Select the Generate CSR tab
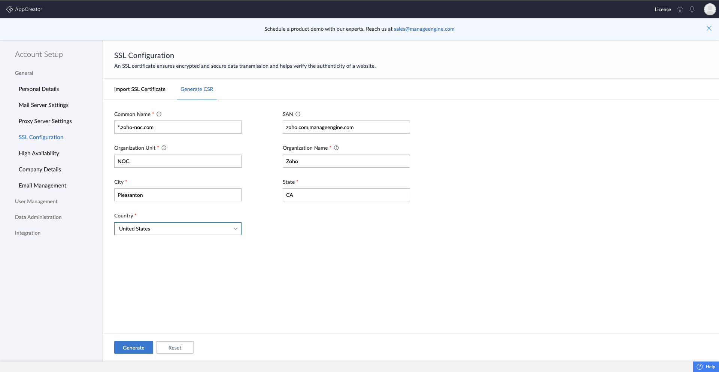 pyautogui.click(x=197, y=89)
